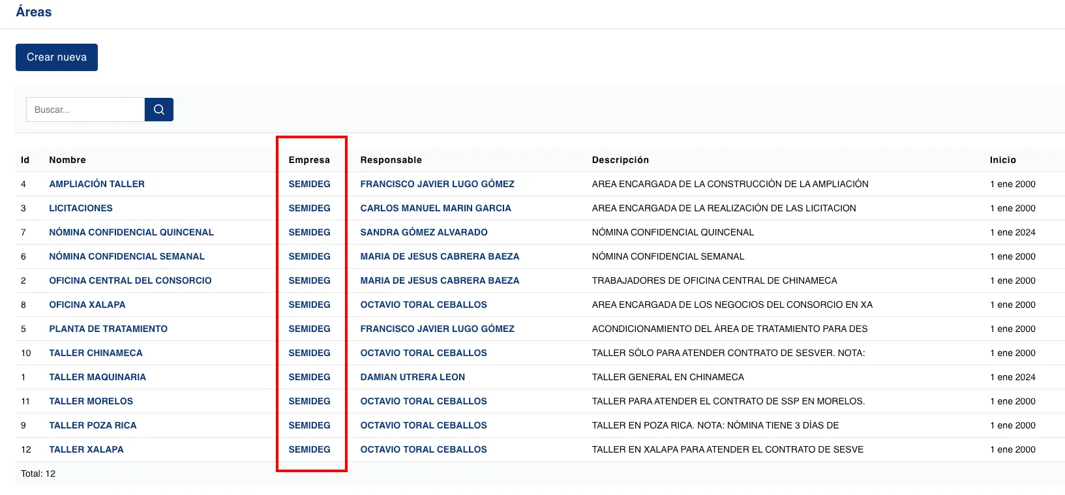Screen dimensions: 1065x495
Task: Focus the Buscar search input field
Action: pos(85,110)
